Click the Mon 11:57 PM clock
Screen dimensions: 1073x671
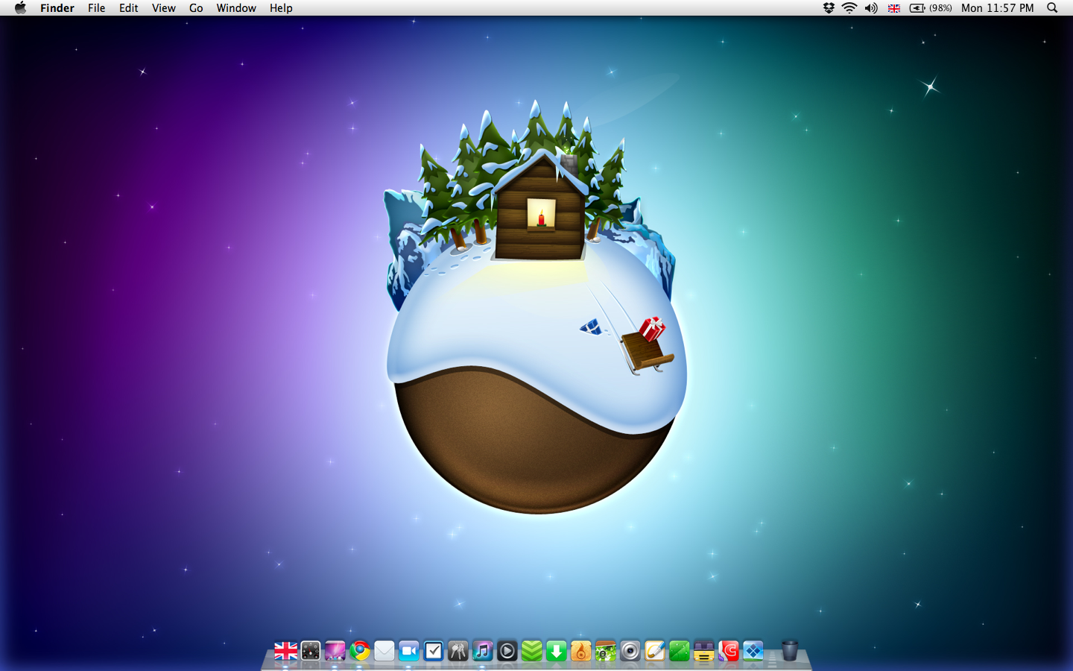tap(998, 8)
